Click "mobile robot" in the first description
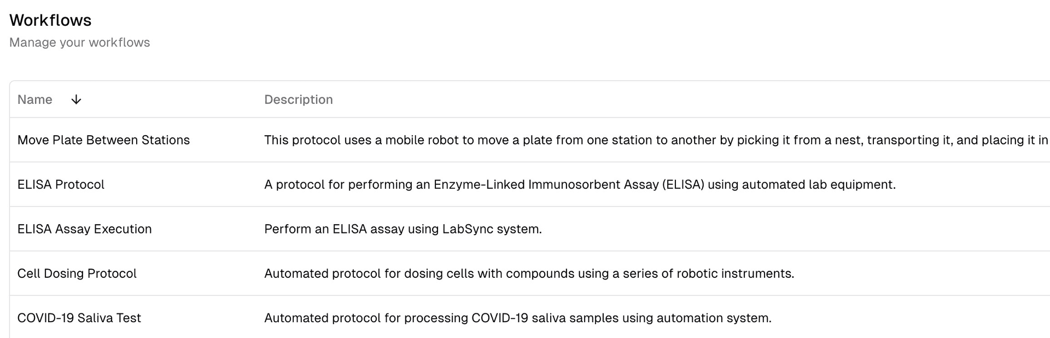This screenshot has width=1050, height=338. pos(422,140)
